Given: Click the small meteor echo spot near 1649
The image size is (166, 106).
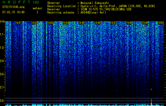Looking at the screenshot, I should 151,89.
